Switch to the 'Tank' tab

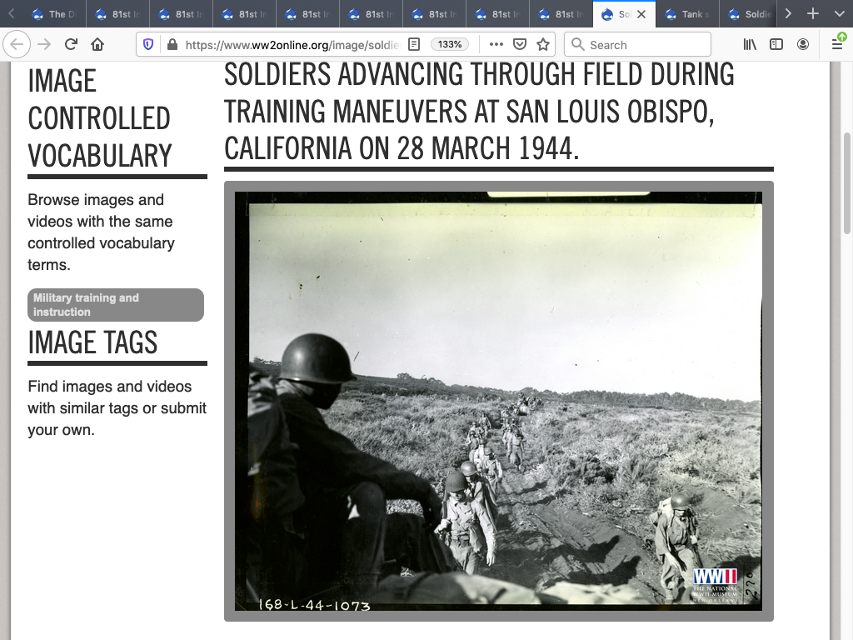[x=688, y=14]
